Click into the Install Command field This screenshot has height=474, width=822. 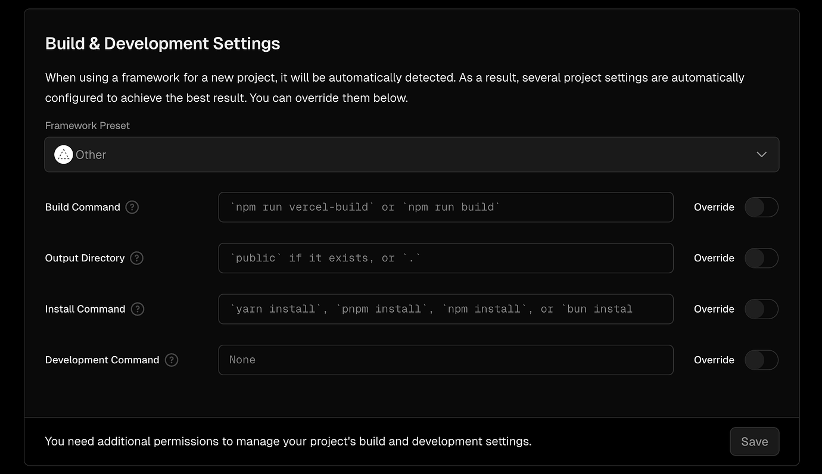coord(446,309)
